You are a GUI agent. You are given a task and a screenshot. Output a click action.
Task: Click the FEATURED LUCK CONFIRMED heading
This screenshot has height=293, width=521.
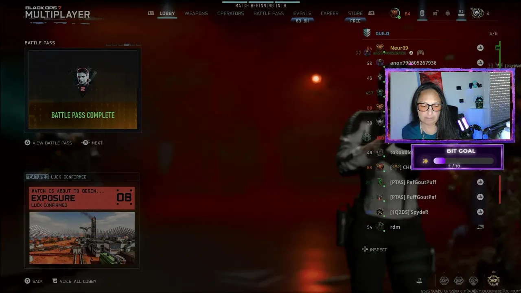pos(56,177)
